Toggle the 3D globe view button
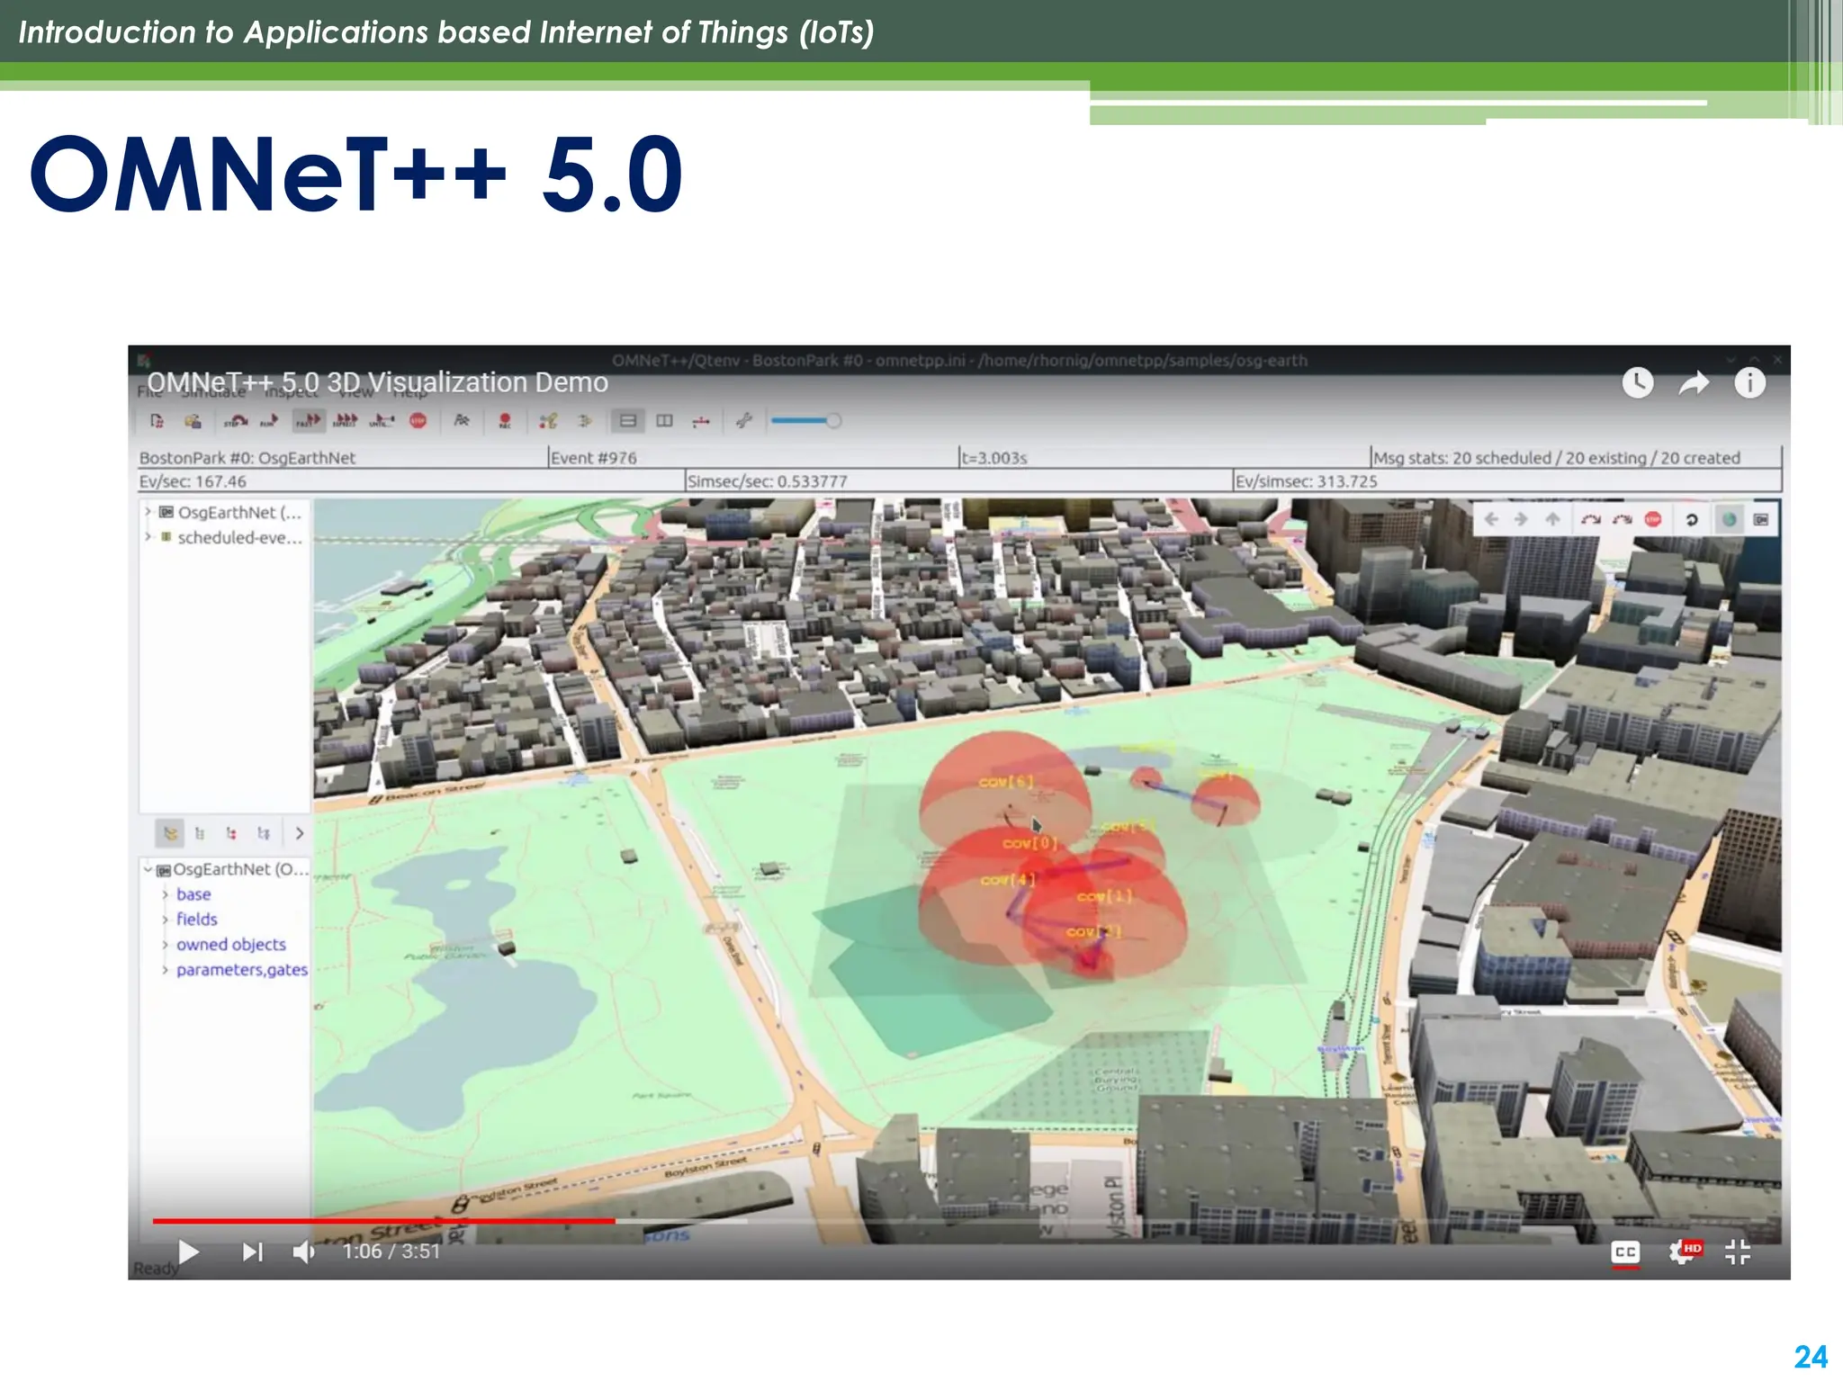The height and width of the screenshot is (1382, 1843). [x=1729, y=519]
